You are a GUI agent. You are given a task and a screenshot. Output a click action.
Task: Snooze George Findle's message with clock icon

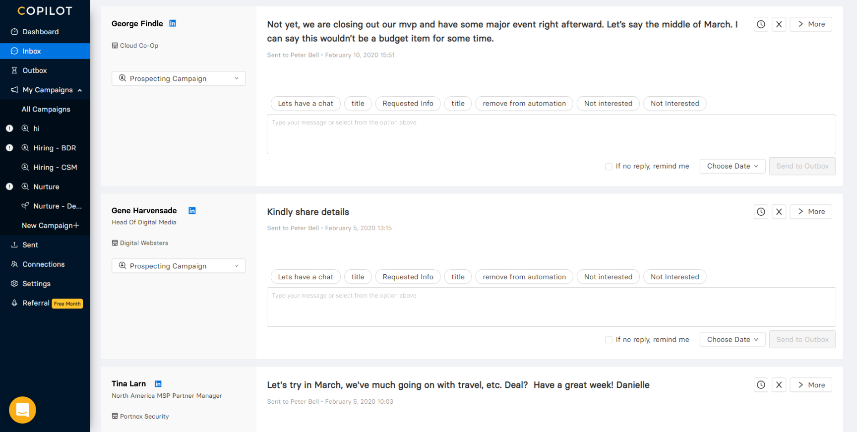click(x=761, y=24)
